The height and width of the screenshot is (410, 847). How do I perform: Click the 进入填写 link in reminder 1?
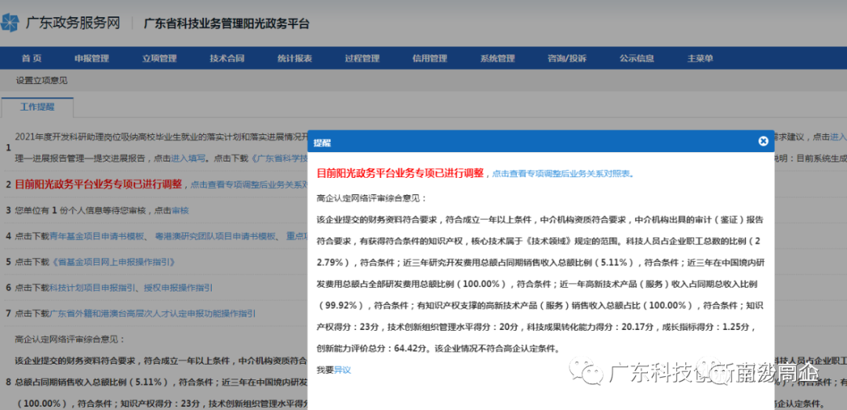[188, 158]
